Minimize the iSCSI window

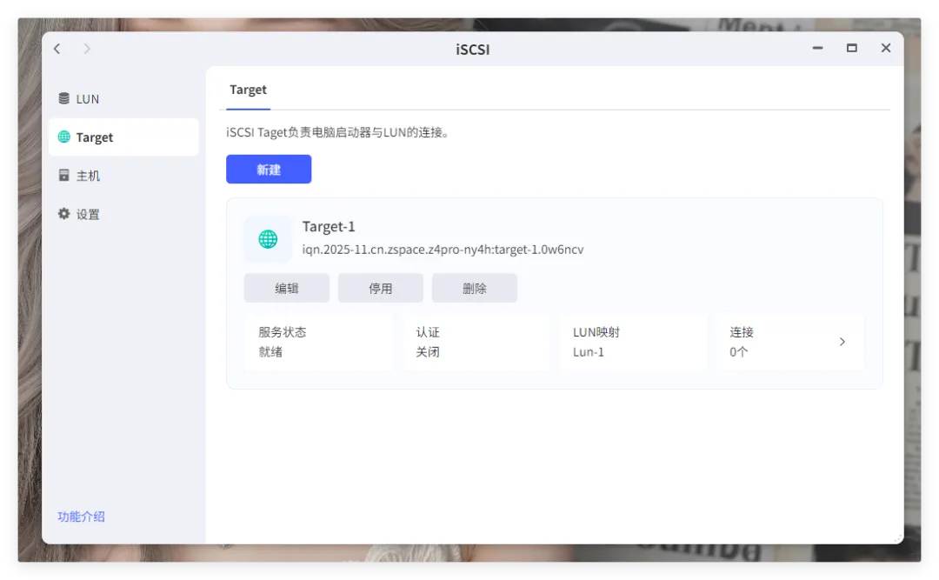pyautogui.click(x=817, y=48)
